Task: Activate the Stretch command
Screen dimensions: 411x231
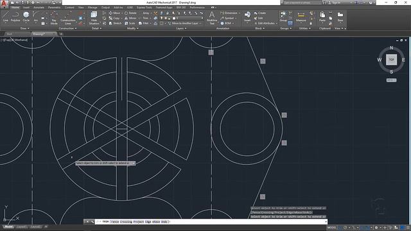Action: click(116, 23)
